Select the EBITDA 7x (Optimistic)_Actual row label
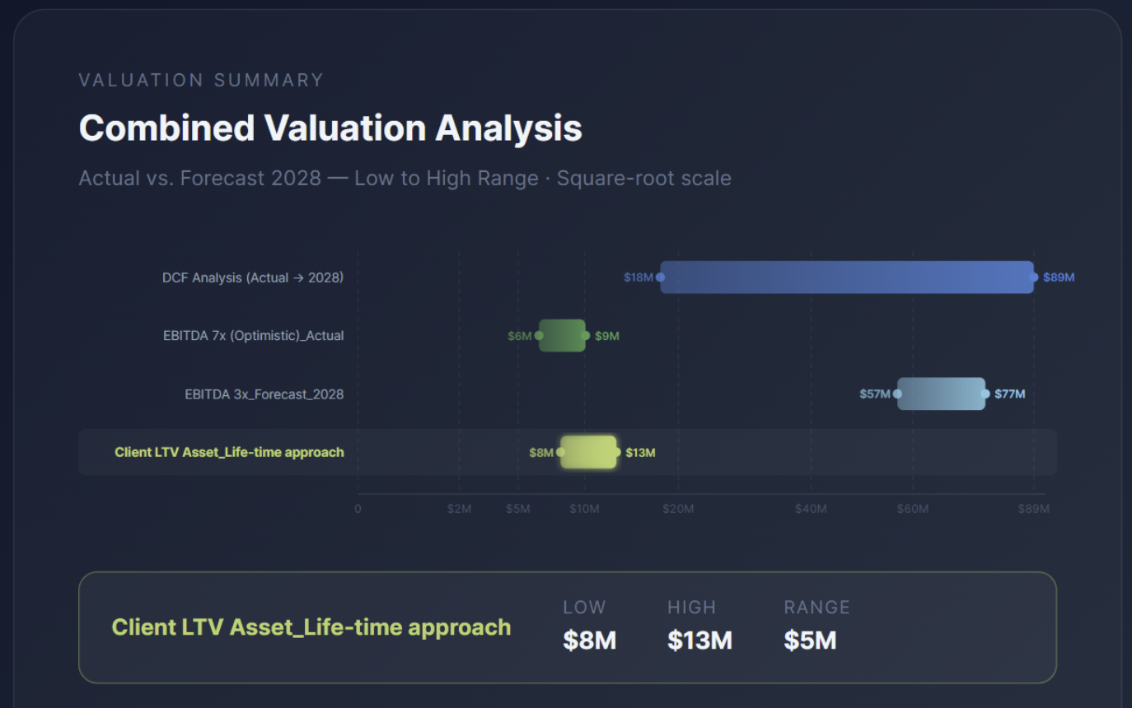 254,336
